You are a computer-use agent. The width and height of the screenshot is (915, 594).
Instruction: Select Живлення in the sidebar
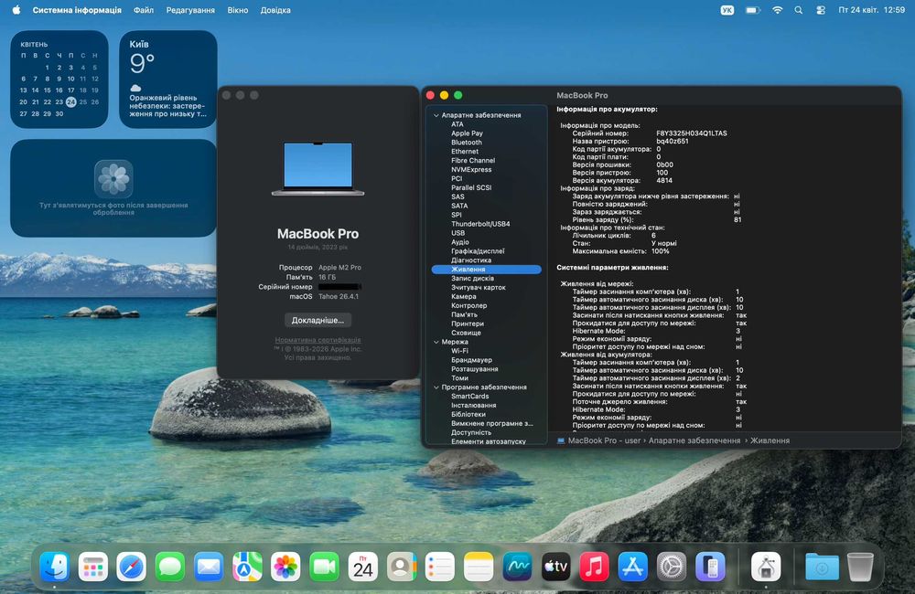tap(486, 270)
